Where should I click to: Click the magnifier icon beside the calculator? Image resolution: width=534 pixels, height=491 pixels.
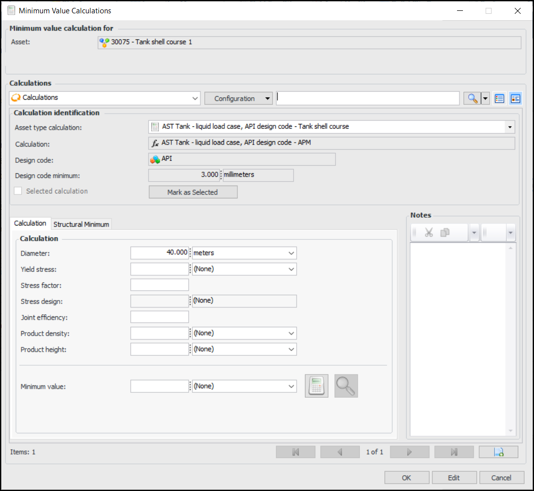(346, 386)
